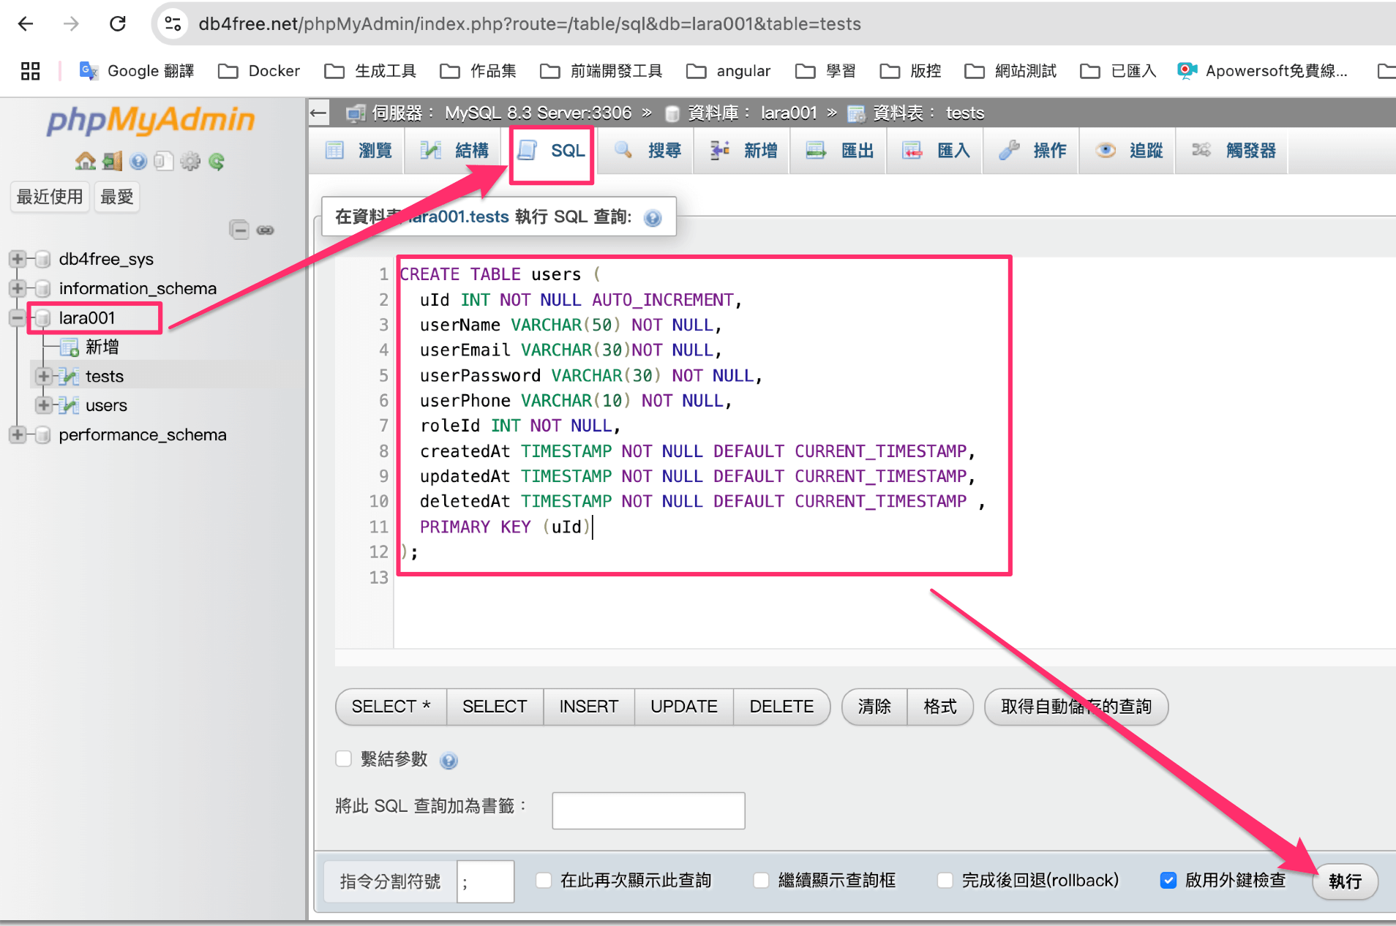Expand the users table node
The image size is (1396, 926).
(44, 405)
